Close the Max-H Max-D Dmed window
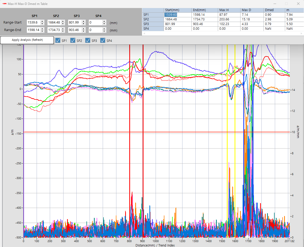This screenshot has height=247, width=304. (x=298, y=4)
